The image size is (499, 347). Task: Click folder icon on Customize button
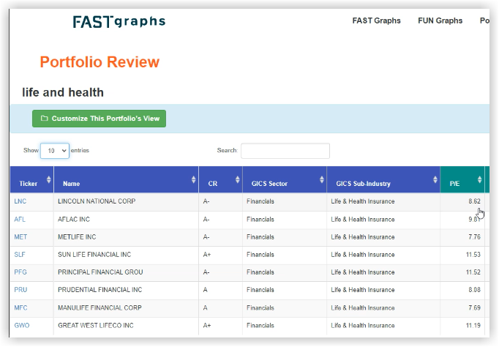[44, 119]
